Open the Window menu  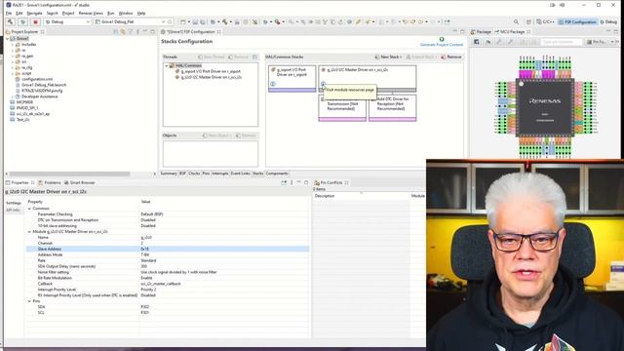click(x=126, y=13)
